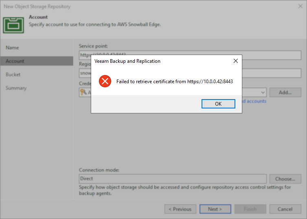Click the < Previous button
Image resolution: width=307 pixels, height=219 pixels.
click(x=180, y=209)
